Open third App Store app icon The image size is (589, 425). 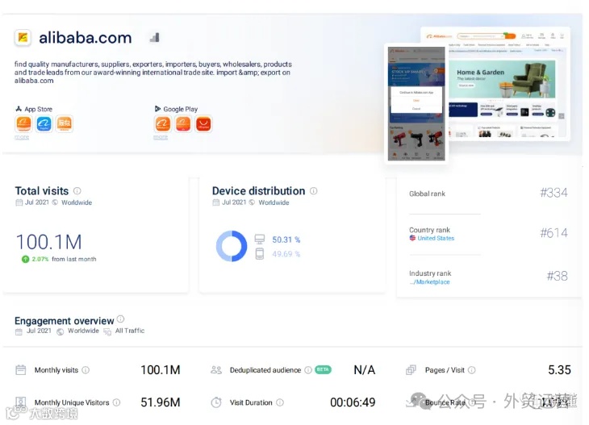[x=65, y=123]
